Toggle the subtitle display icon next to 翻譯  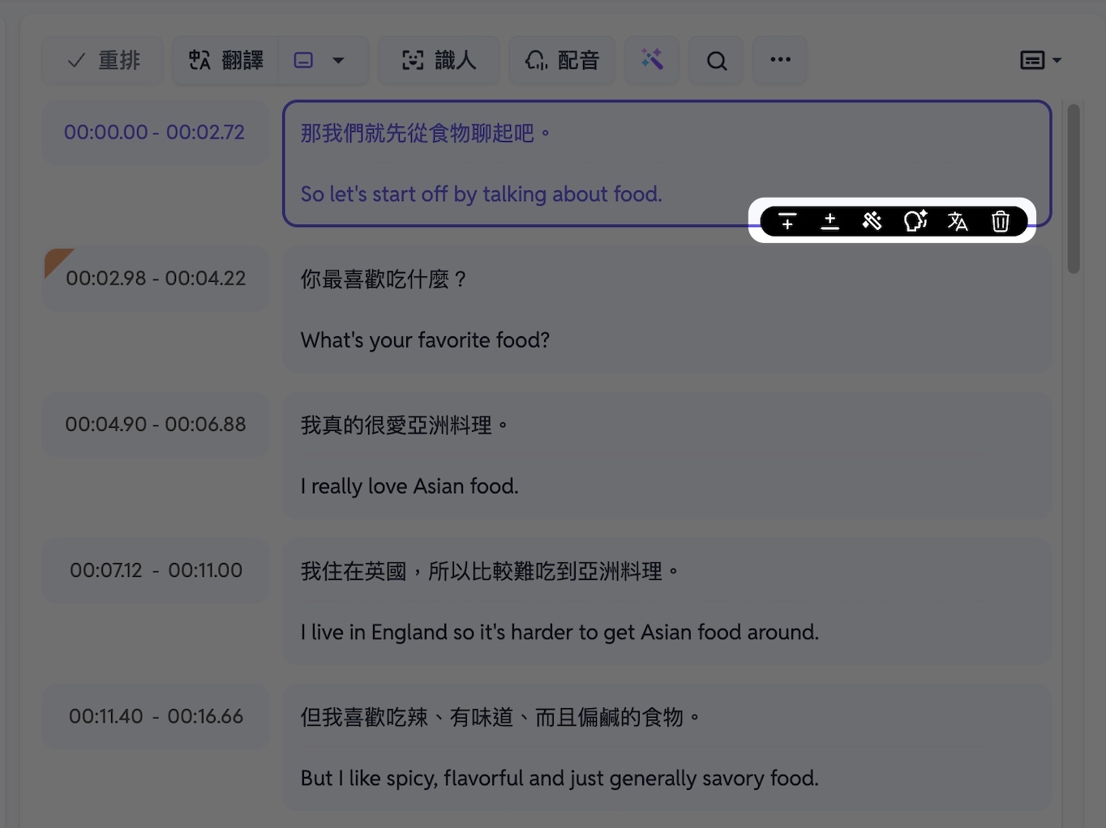[x=303, y=60]
